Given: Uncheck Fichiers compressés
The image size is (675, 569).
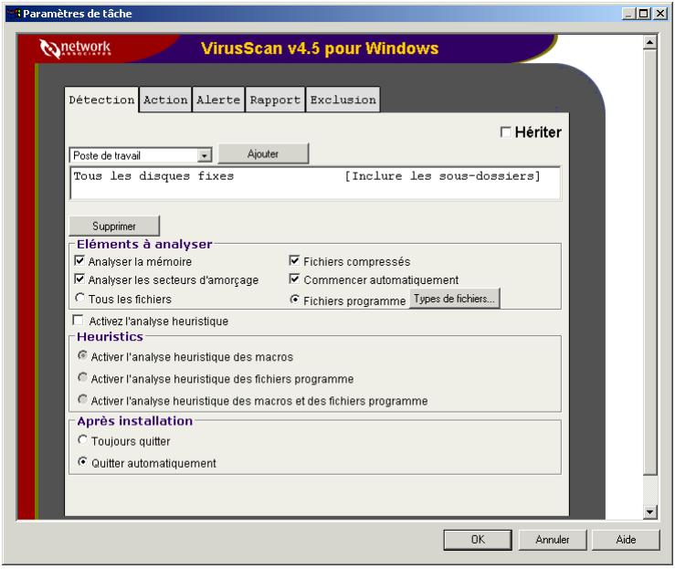Looking at the screenshot, I should pos(294,261).
